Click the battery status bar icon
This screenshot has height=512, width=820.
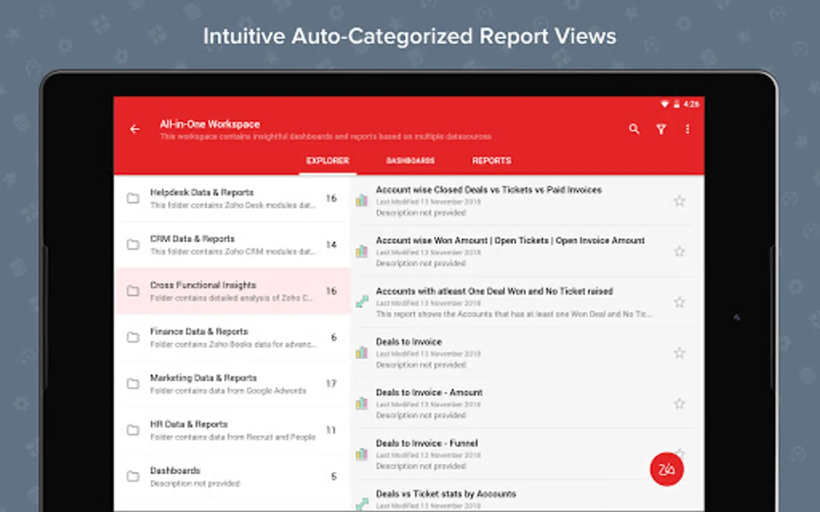click(676, 104)
